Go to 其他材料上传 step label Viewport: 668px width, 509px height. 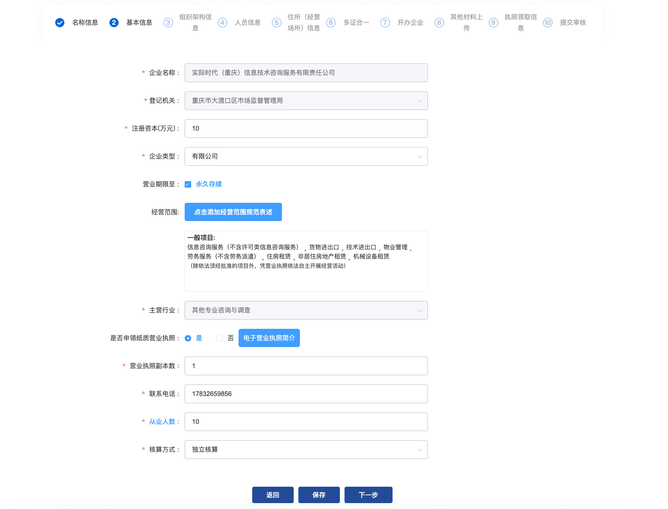(x=466, y=23)
